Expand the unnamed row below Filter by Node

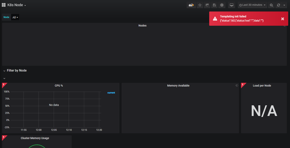pyautogui.click(x=4, y=78)
